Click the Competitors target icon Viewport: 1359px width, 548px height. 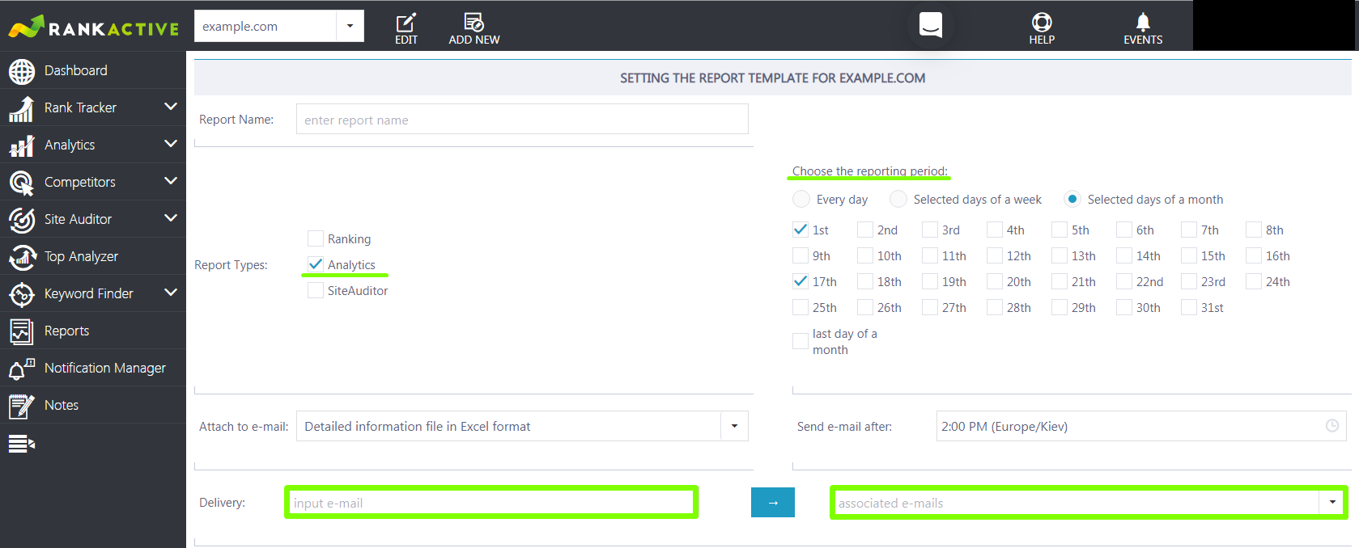tap(22, 183)
